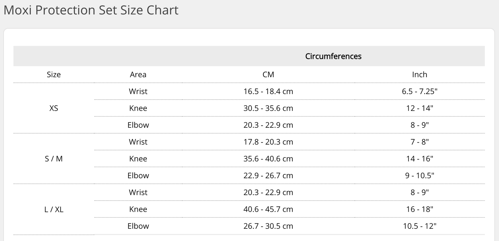Select the L / XL size cell

[x=54, y=209]
